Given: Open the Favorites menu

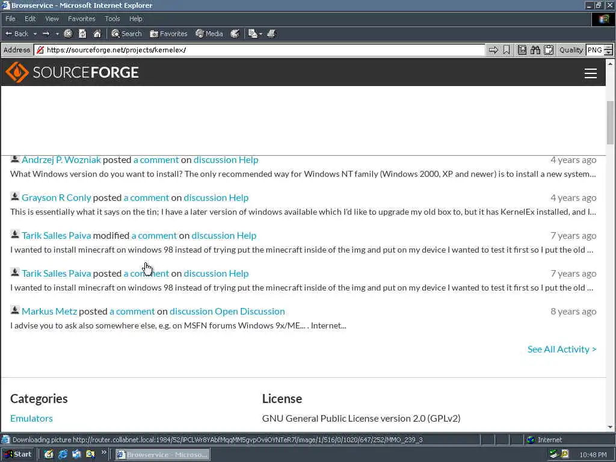Looking at the screenshot, I should coord(81,19).
